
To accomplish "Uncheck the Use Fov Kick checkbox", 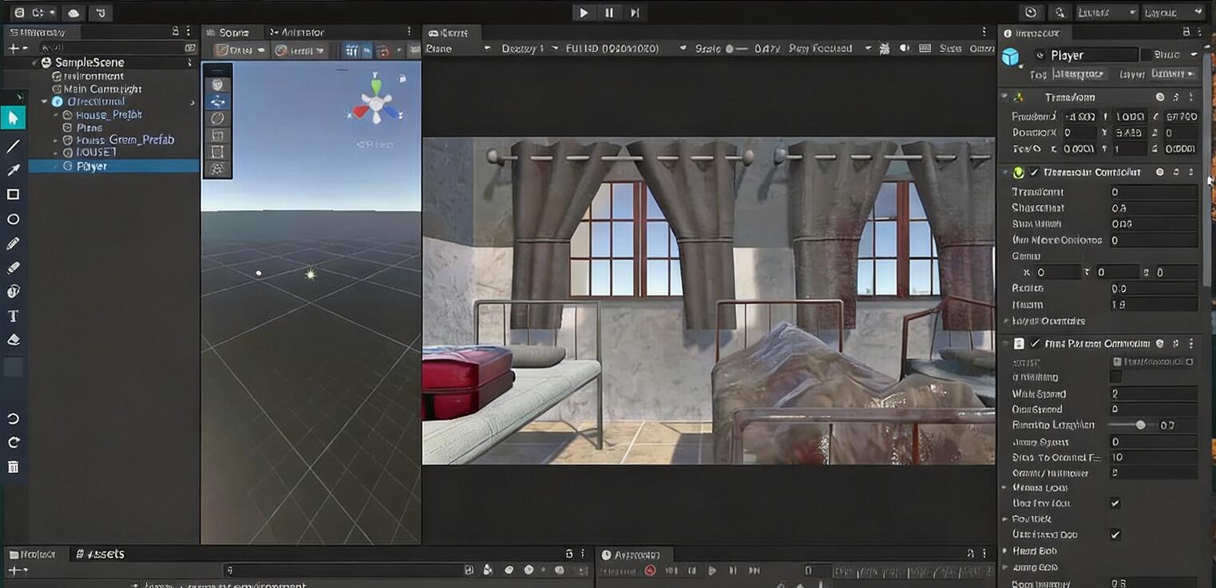I will tap(1115, 503).
